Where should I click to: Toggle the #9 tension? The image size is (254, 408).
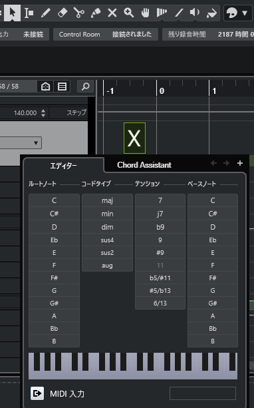(160, 253)
